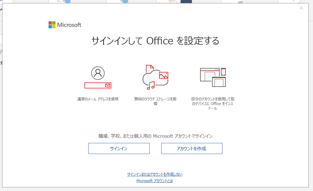Close the Office sign-in dialog
Viewport: 313px width, 191px height.
301,8
